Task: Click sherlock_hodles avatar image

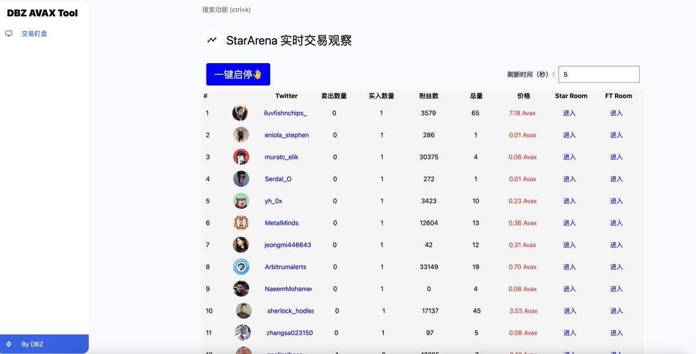Action: [x=244, y=311]
